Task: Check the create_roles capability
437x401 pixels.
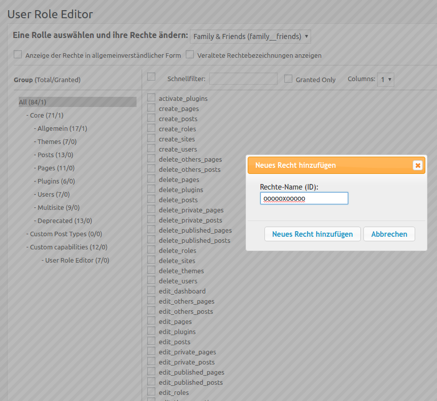Action: click(x=151, y=128)
